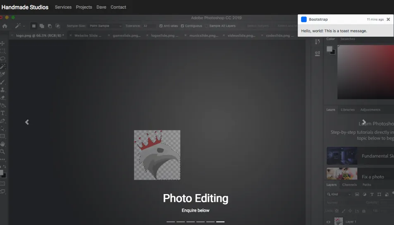This screenshot has height=225, width=394.
Task: Filter for type layers icon
Action: coord(372,195)
